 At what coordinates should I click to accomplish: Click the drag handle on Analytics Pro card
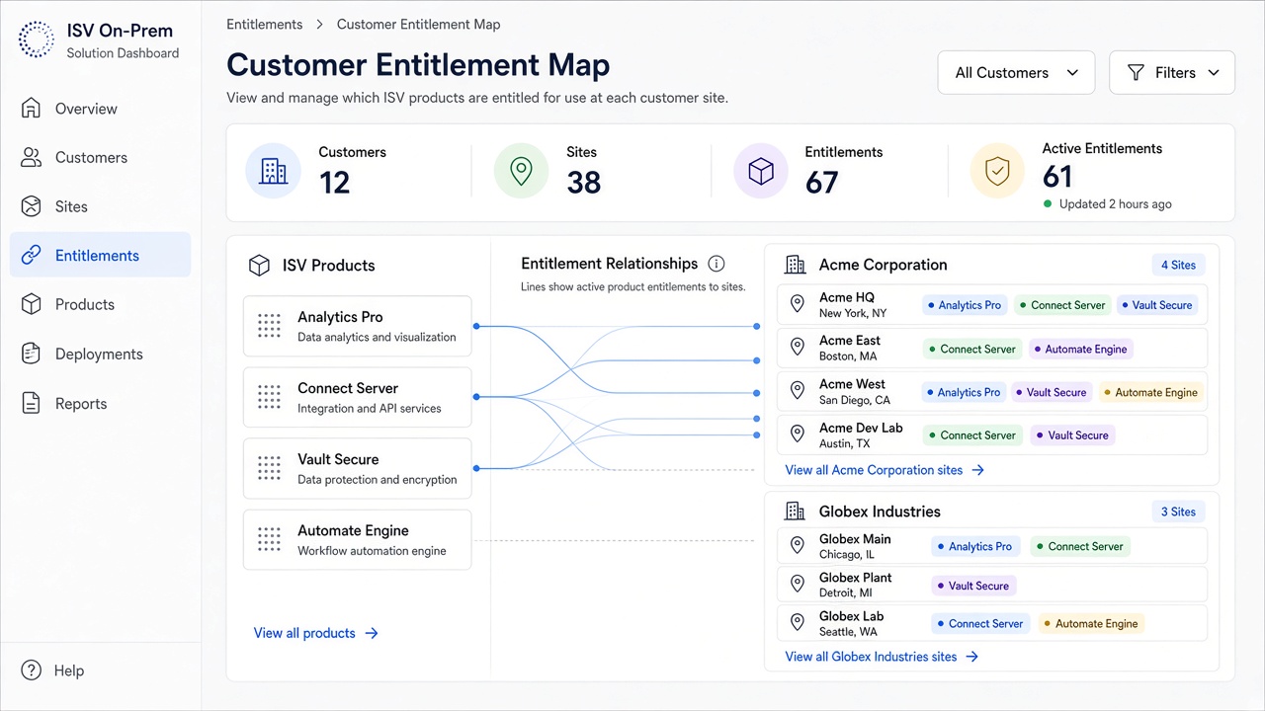pyautogui.click(x=269, y=326)
